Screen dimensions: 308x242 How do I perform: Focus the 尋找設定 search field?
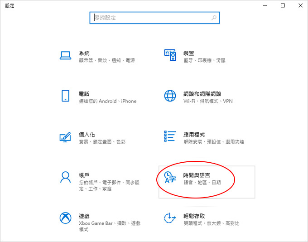coord(154,18)
